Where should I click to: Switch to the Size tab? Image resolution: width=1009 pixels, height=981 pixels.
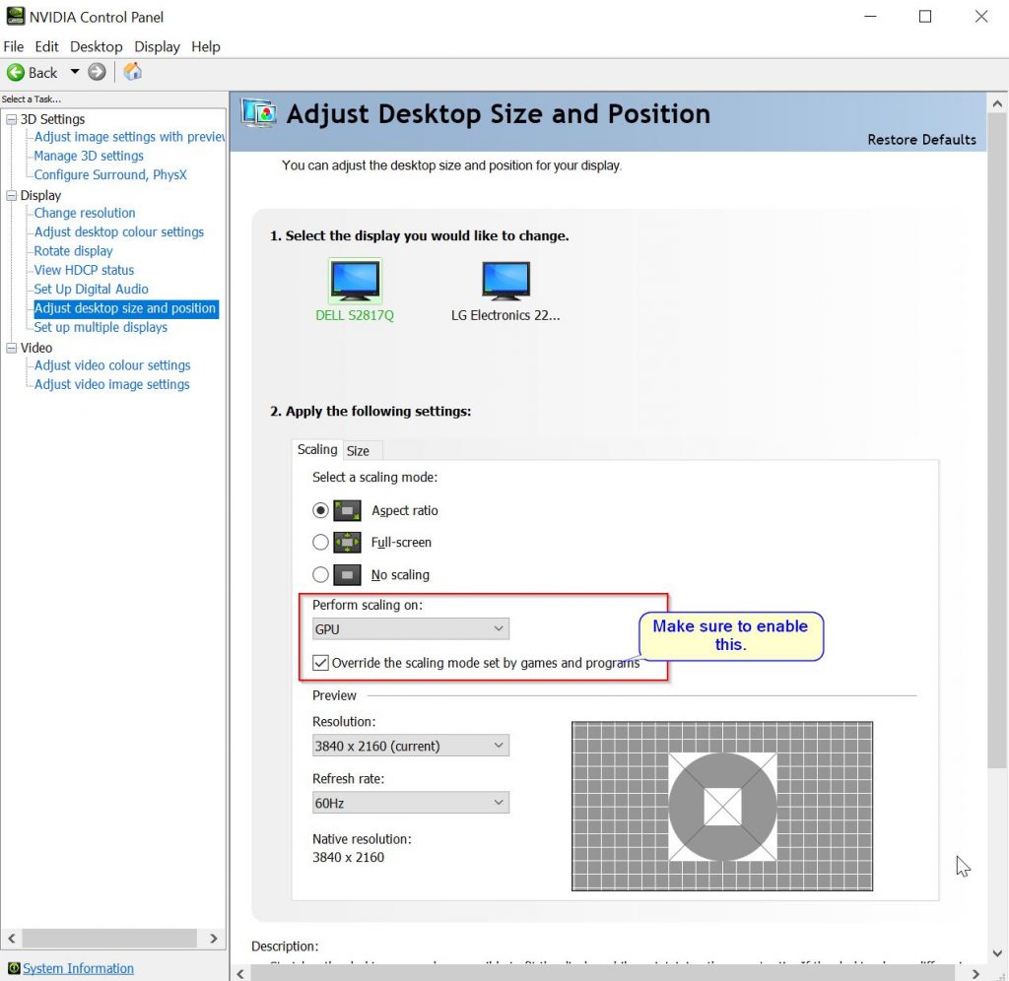click(x=358, y=451)
